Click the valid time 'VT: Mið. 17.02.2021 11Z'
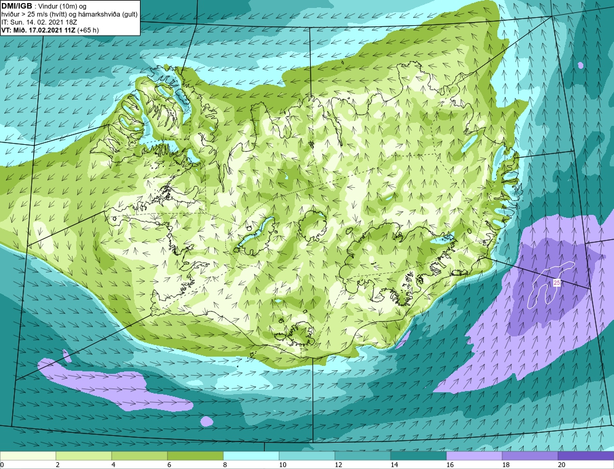 pos(38,30)
